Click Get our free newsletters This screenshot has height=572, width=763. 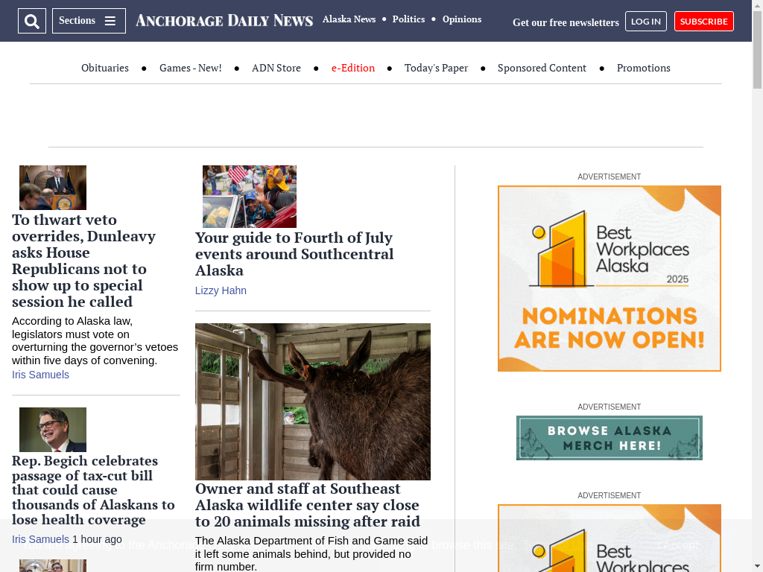566,22
